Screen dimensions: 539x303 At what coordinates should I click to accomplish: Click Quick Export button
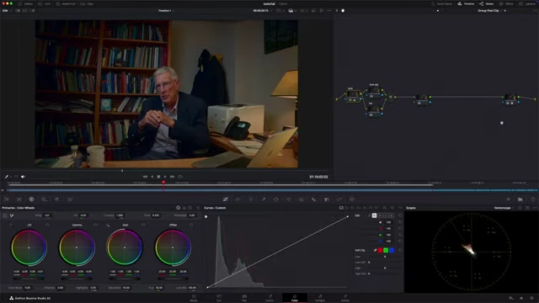[442, 3]
